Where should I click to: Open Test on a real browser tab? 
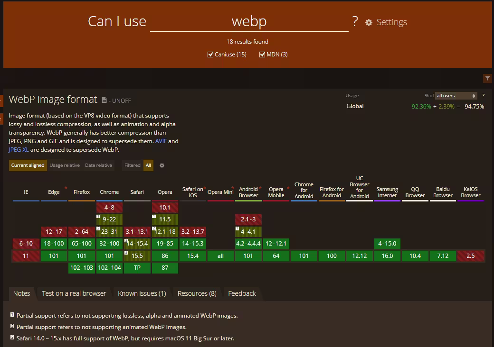74,293
